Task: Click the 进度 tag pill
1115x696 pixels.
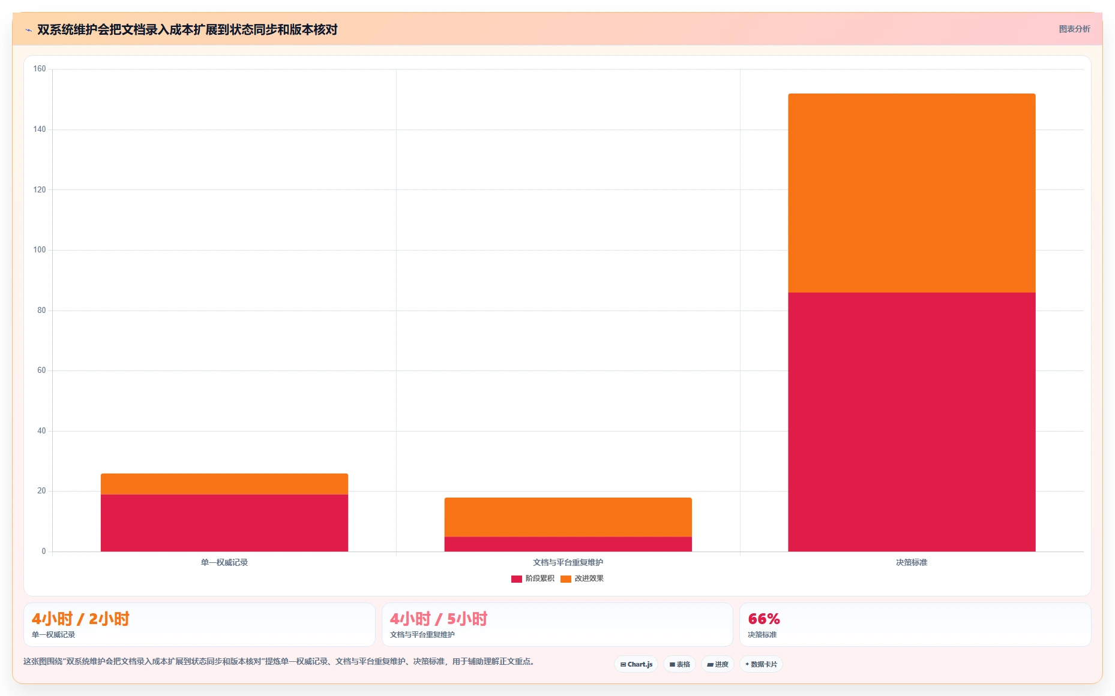Action: tap(717, 664)
